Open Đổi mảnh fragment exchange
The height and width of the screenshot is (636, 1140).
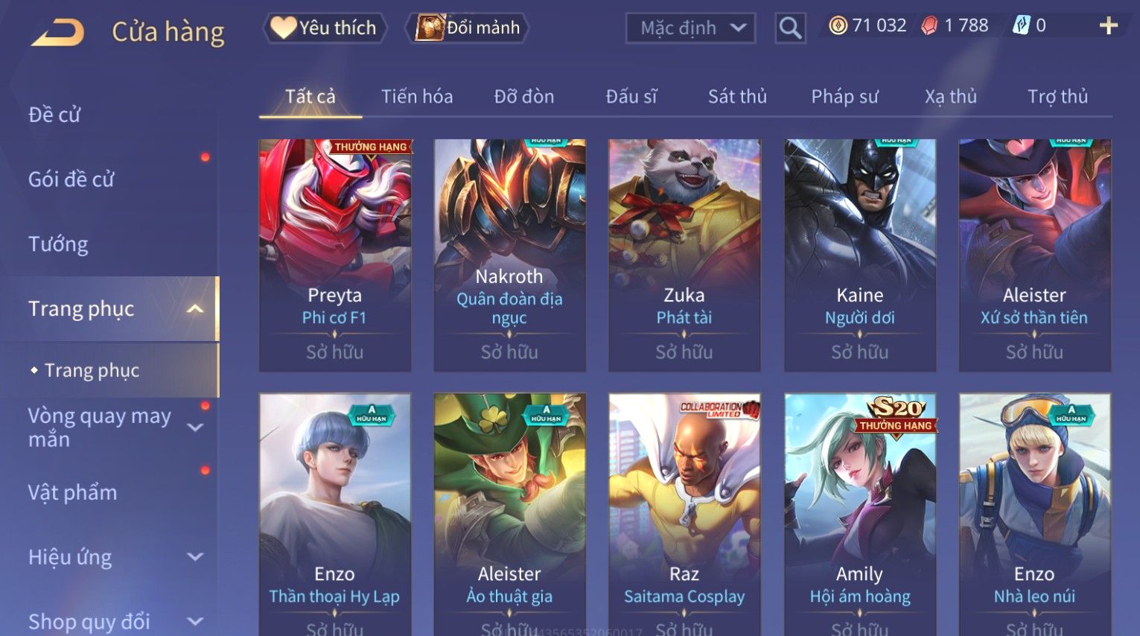click(x=467, y=28)
